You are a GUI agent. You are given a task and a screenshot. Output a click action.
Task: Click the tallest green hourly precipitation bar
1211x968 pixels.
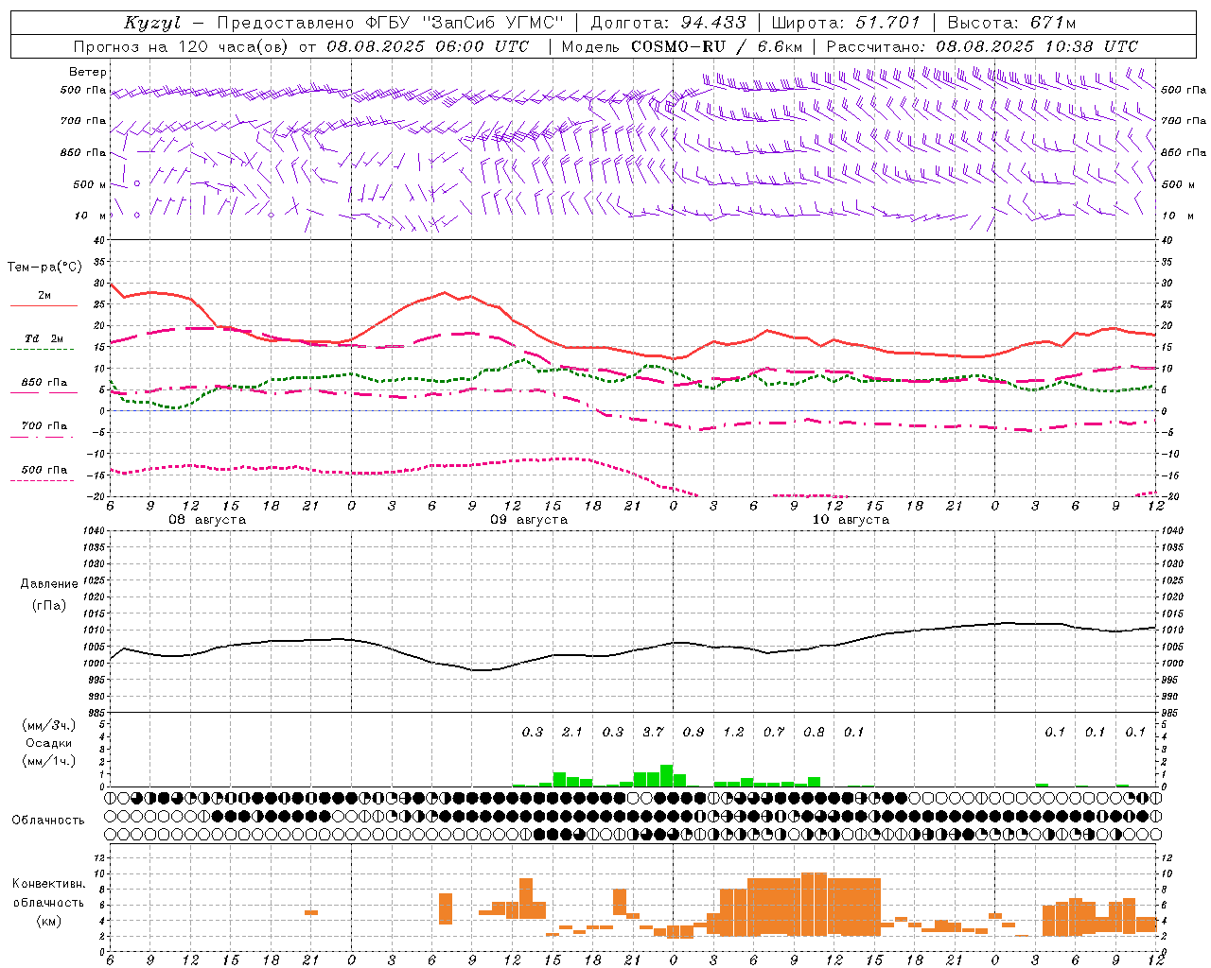pyautogui.click(x=667, y=776)
